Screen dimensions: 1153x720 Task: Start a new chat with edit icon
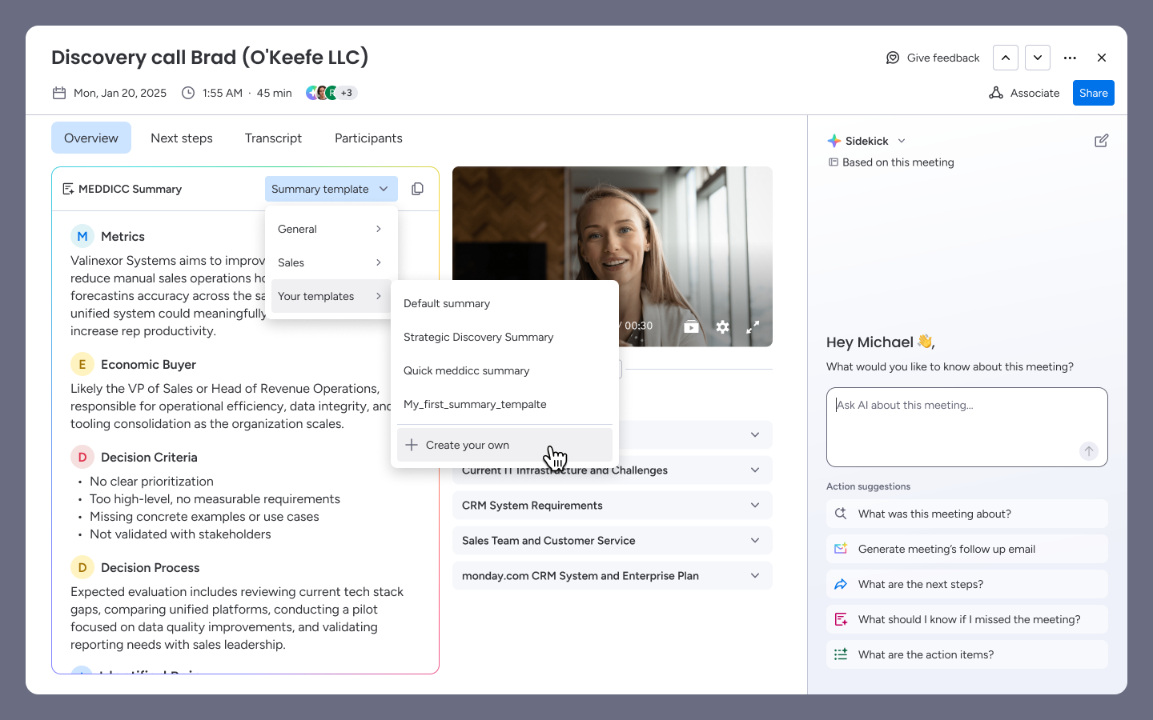pos(1102,141)
